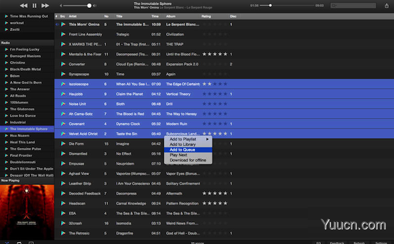The height and width of the screenshot is (244, 394).
Task: Pause the current playback
Action: pos(34,5)
